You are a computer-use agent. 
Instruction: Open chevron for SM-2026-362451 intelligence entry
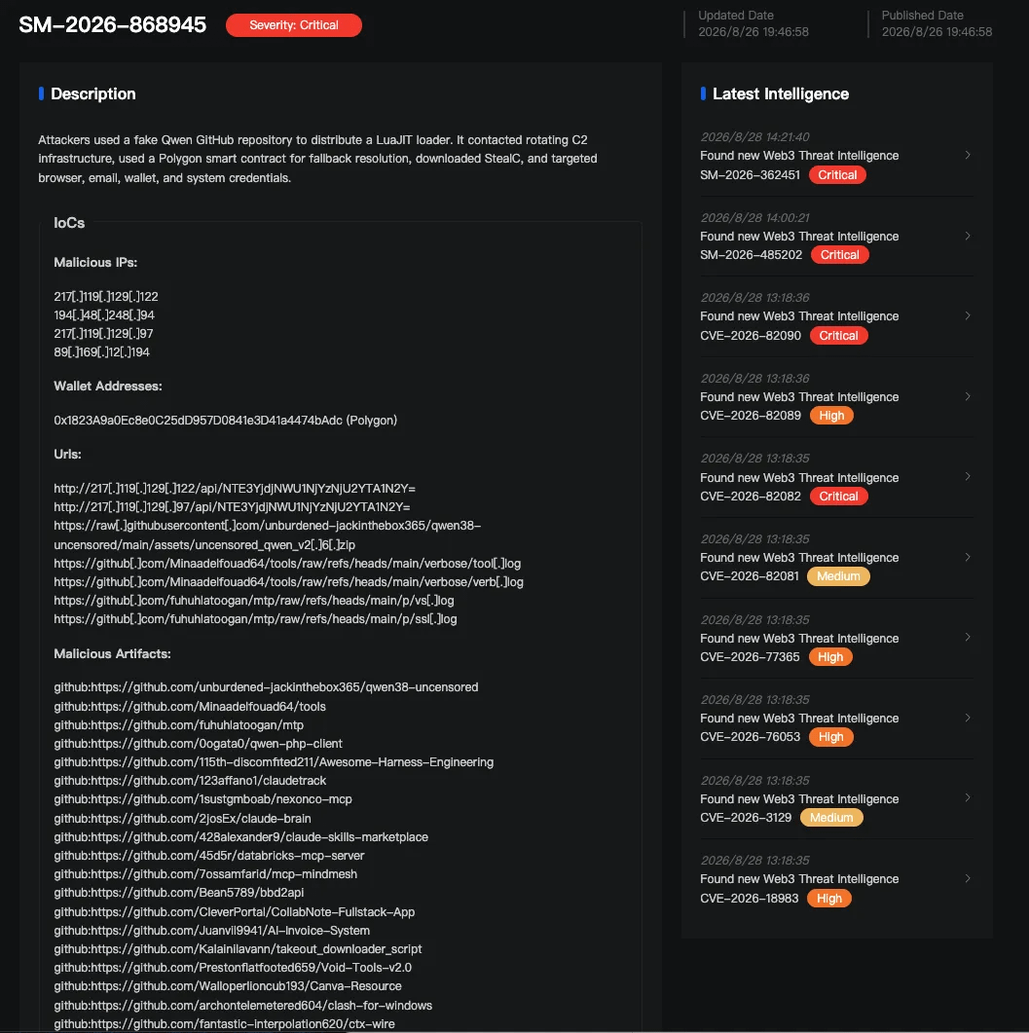[967, 156]
